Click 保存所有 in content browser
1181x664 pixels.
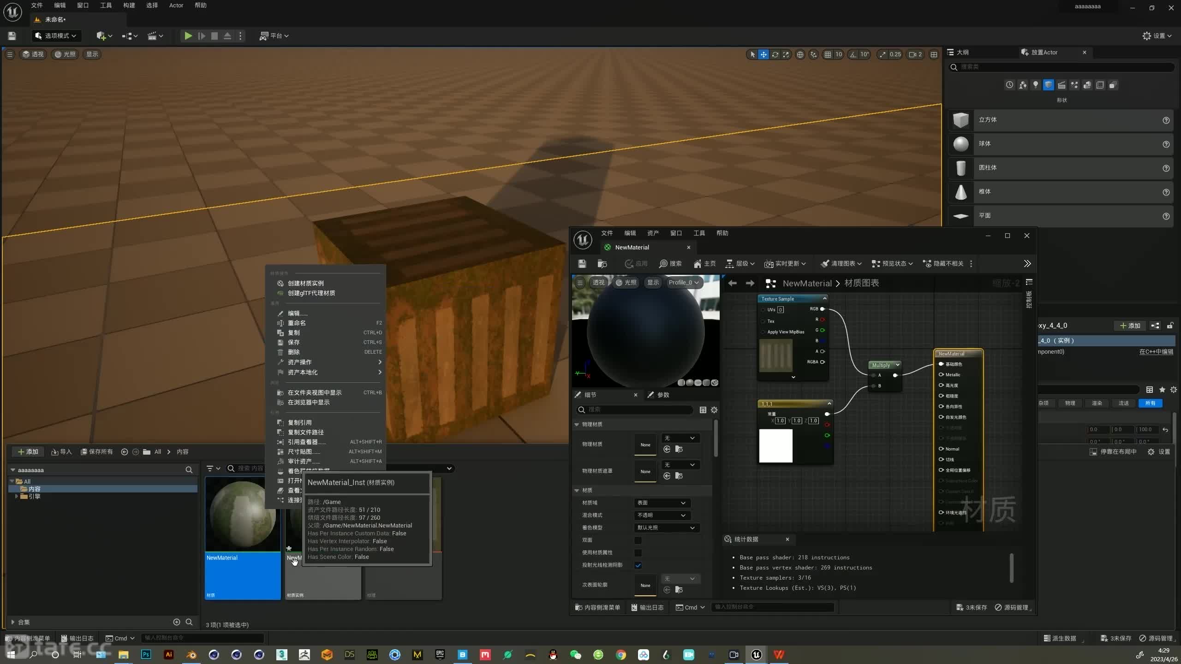tap(97, 451)
